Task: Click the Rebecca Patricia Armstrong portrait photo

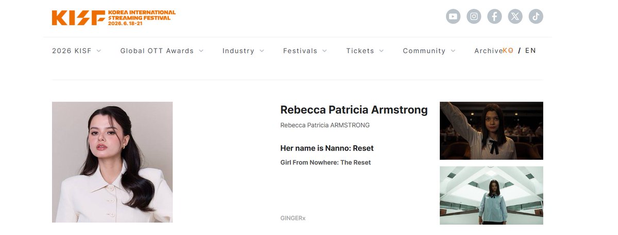Action: [112, 162]
